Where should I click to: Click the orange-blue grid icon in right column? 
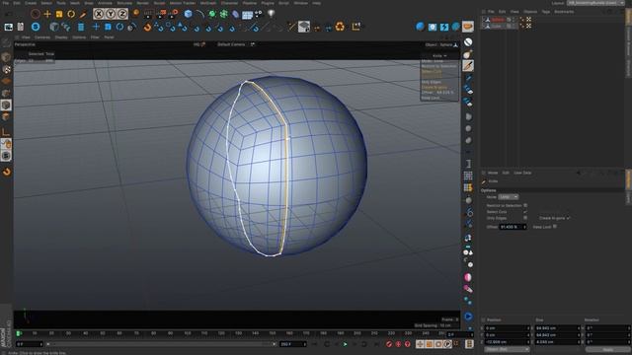(468, 187)
